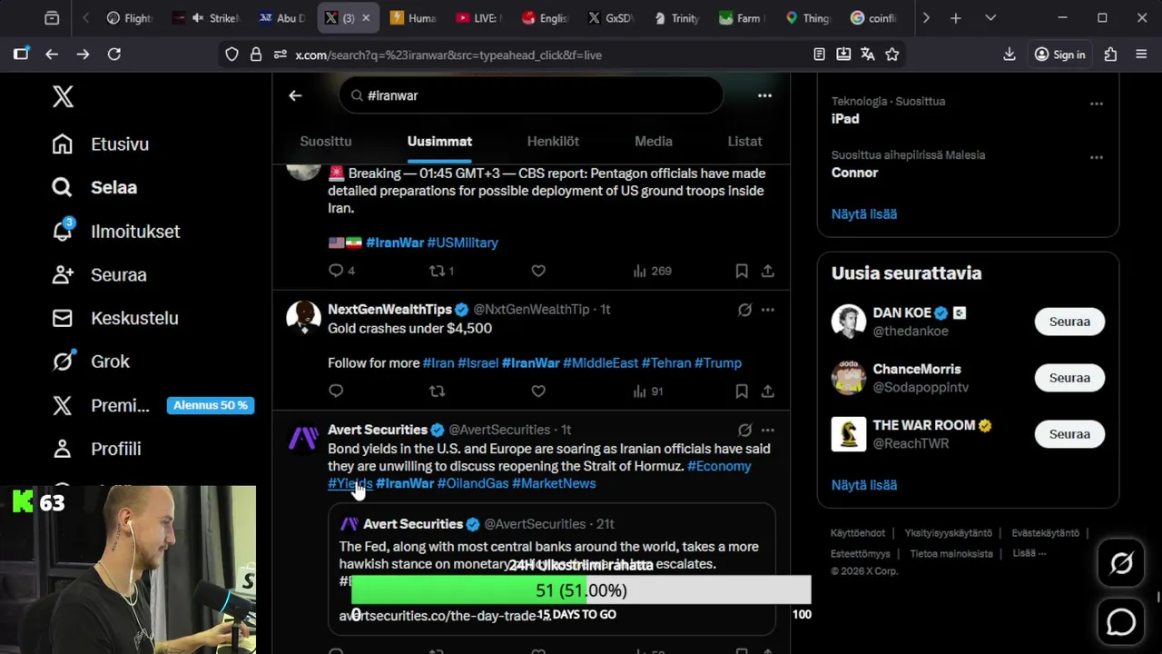
Task: Switch to Media tab
Action: tap(654, 142)
